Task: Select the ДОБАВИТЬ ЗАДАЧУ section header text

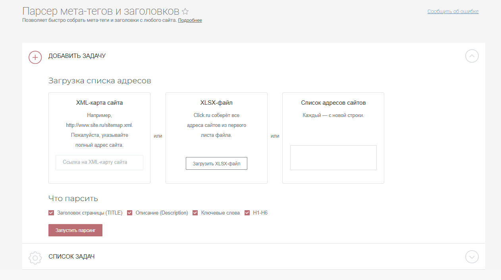Action: point(77,56)
